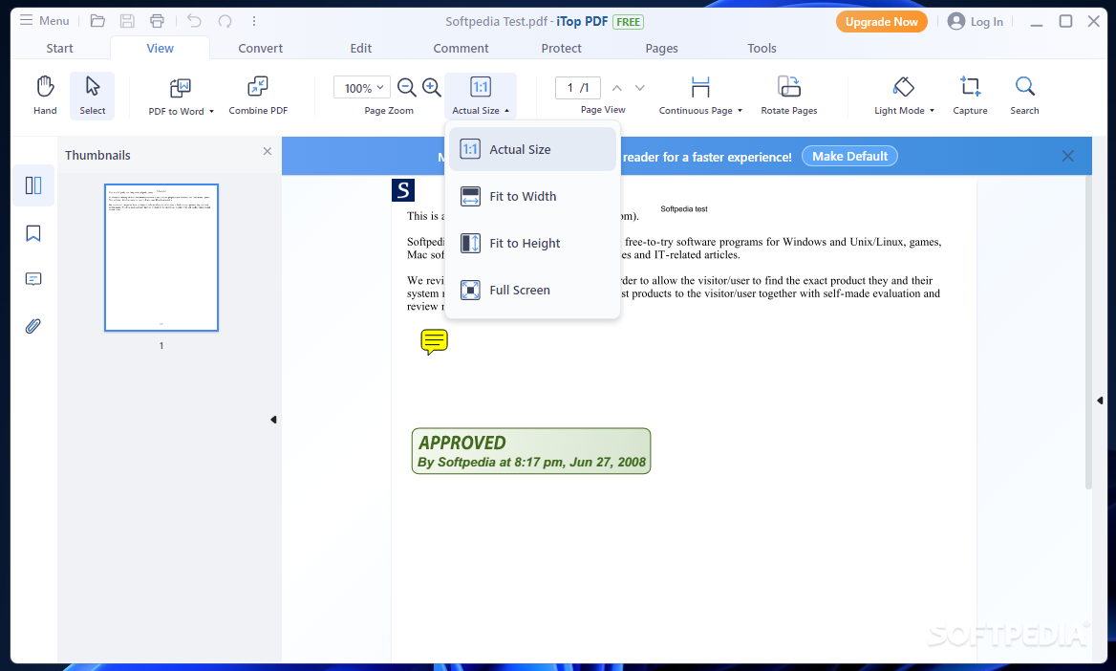Image resolution: width=1116 pixels, height=671 pixels.
Task: Click the page number input field
Action: point(577,88)
